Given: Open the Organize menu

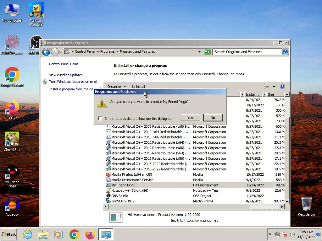Looking at the screenshot, I should [x=116, y=87].
